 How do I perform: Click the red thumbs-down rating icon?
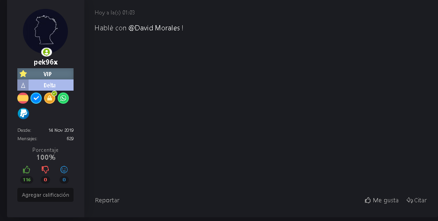pyautogui.click(x=45, y=170)
